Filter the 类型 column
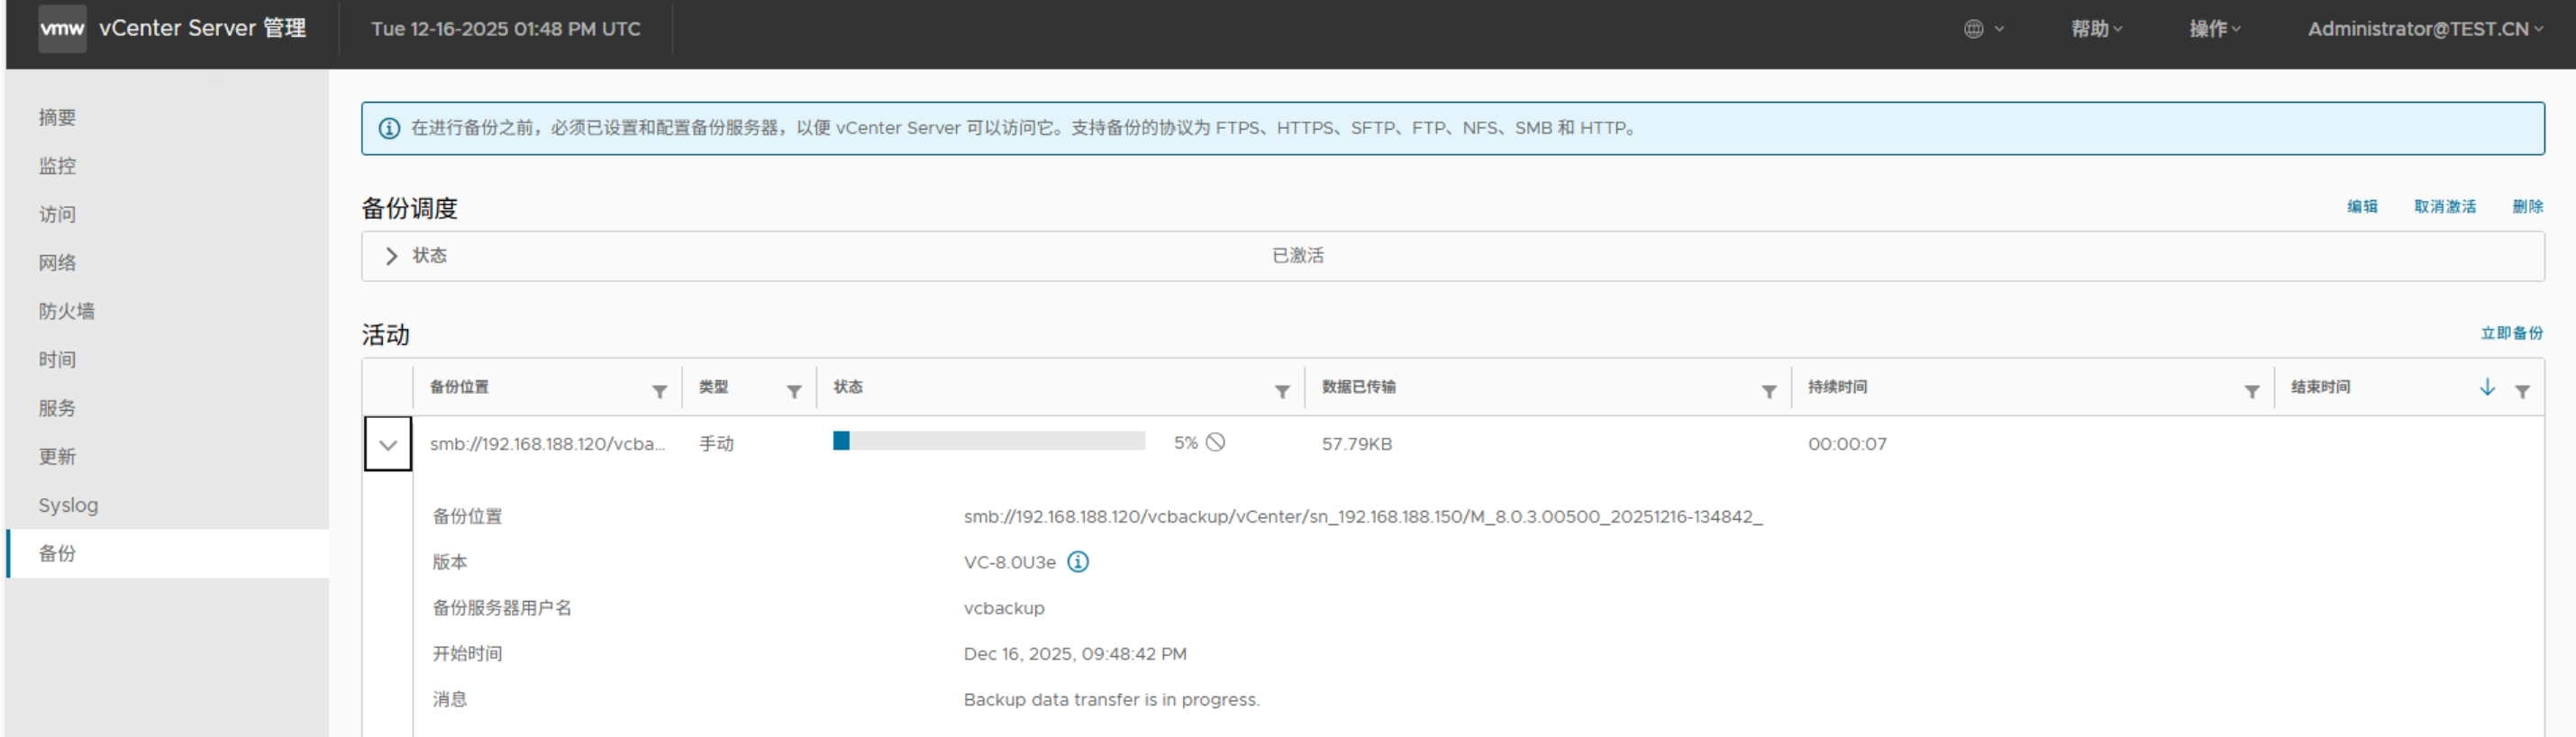Image resolution: width=2576 pixels, height=737 pixels. coord(794,392)
